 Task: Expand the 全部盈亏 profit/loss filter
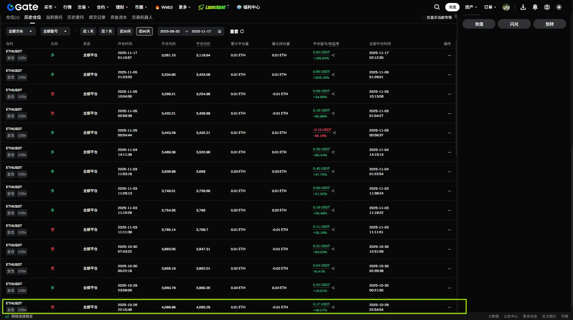coord(55,31)
